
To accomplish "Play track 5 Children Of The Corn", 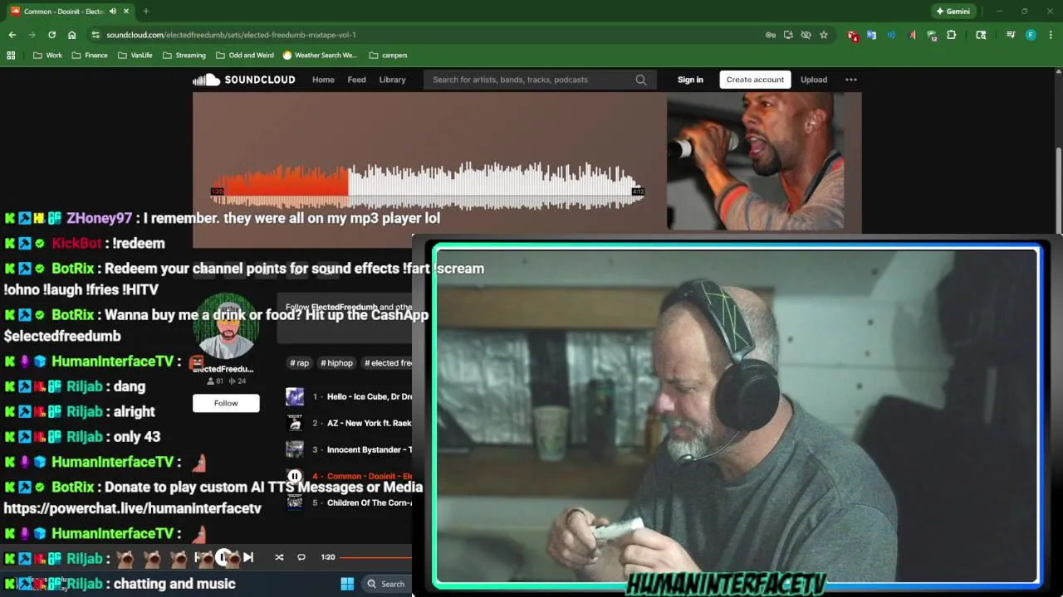I will click(370, 502).
